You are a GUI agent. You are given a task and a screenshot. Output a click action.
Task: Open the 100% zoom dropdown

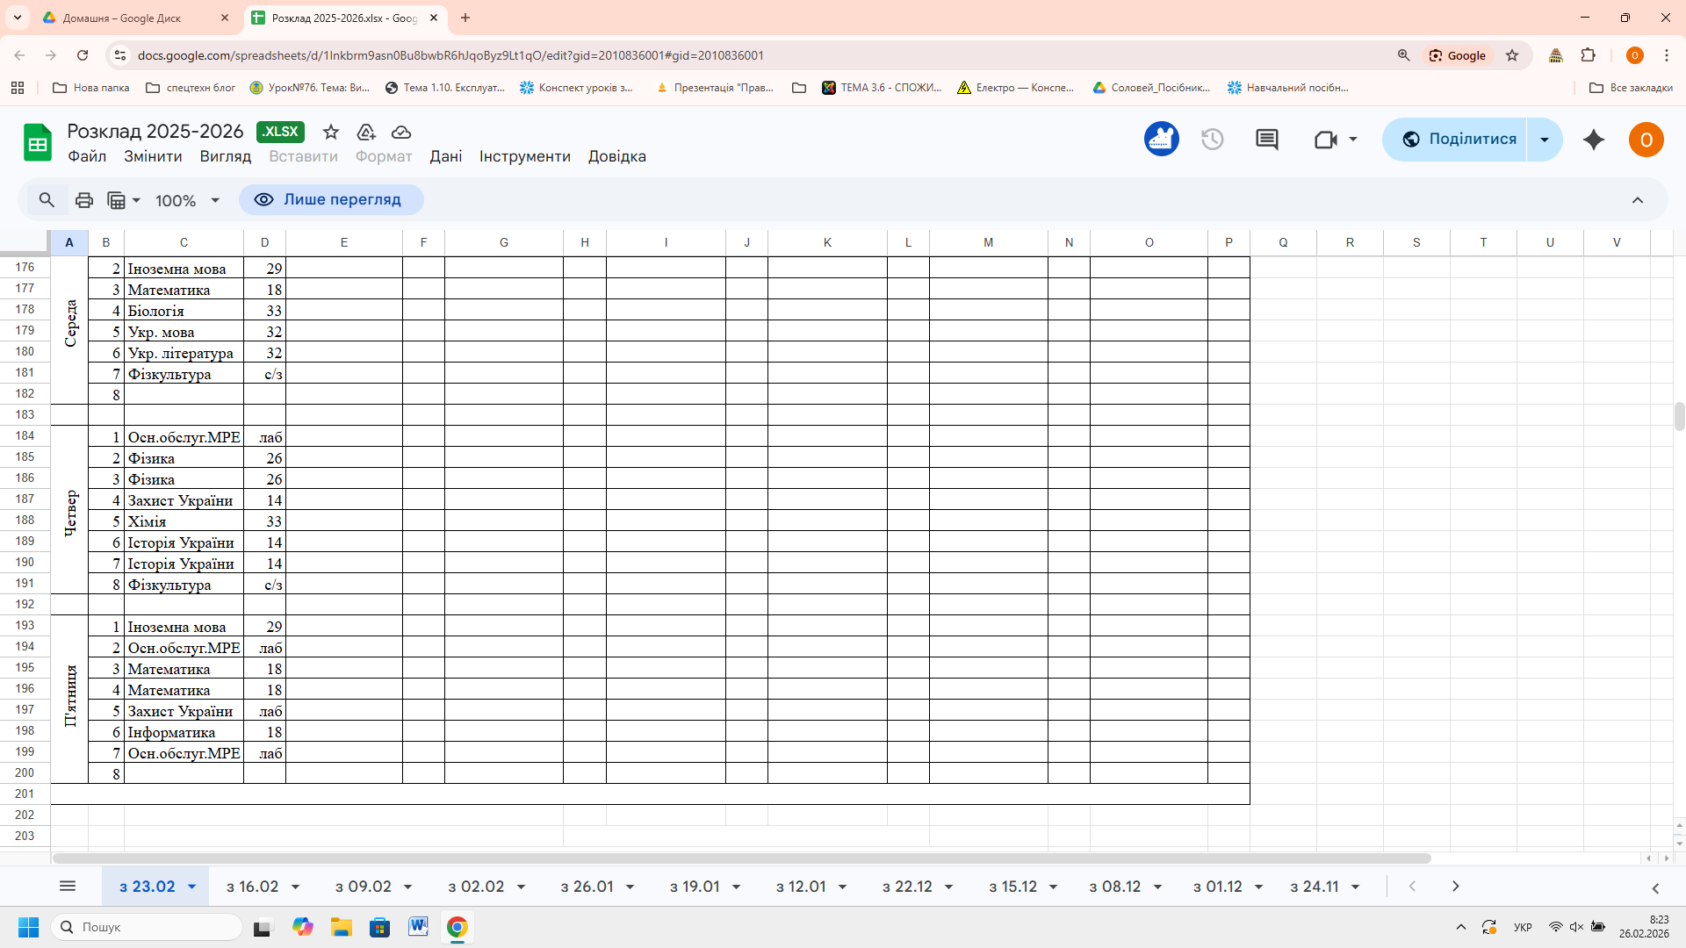pyautogui.click(x=187, y=200)
